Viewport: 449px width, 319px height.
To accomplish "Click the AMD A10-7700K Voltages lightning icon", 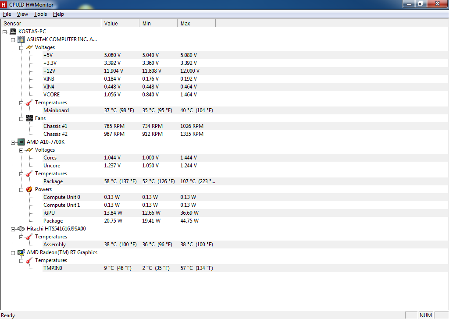I will [29, 150].
